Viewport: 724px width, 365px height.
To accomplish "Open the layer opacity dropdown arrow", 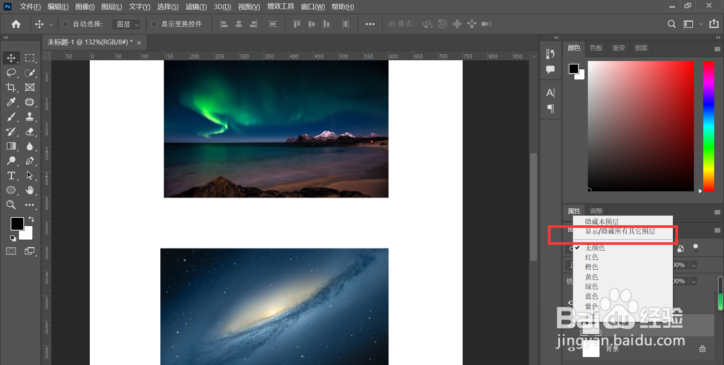I will coord(693,266).
